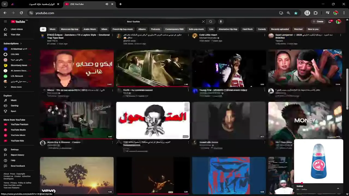349x196 pixels.
Task: Open the tab search dropdown arrow
Action: click(x=5, y=4)
